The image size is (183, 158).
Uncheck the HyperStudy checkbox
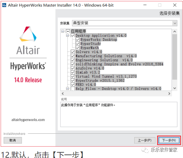[x=77, y=44]
